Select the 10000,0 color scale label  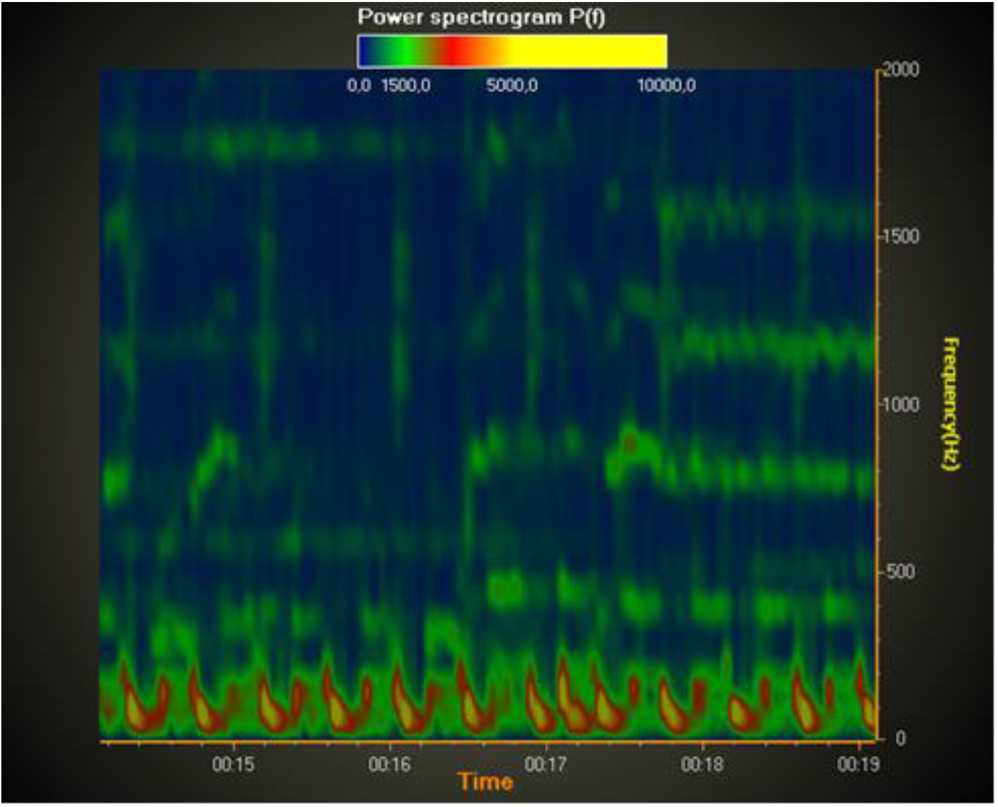tap(666, 86)
